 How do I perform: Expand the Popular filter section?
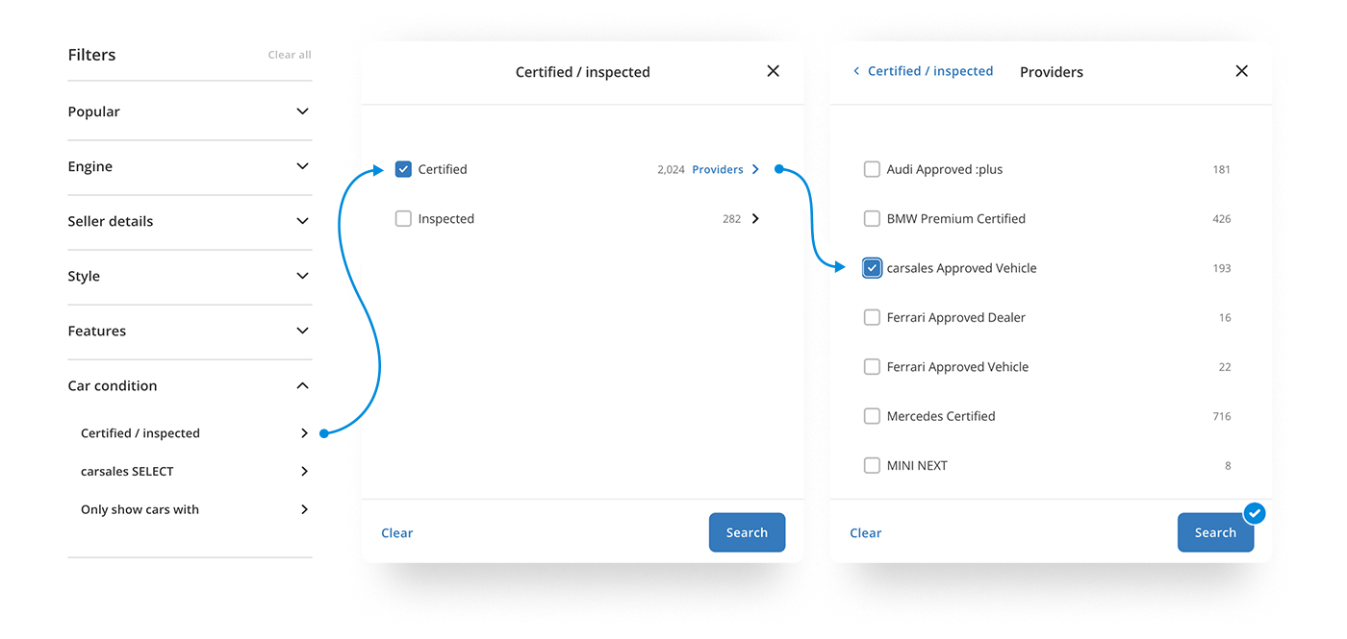[x=302, y=111]
